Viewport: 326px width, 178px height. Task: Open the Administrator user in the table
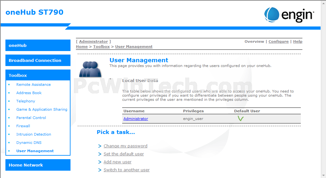(136, 119)
